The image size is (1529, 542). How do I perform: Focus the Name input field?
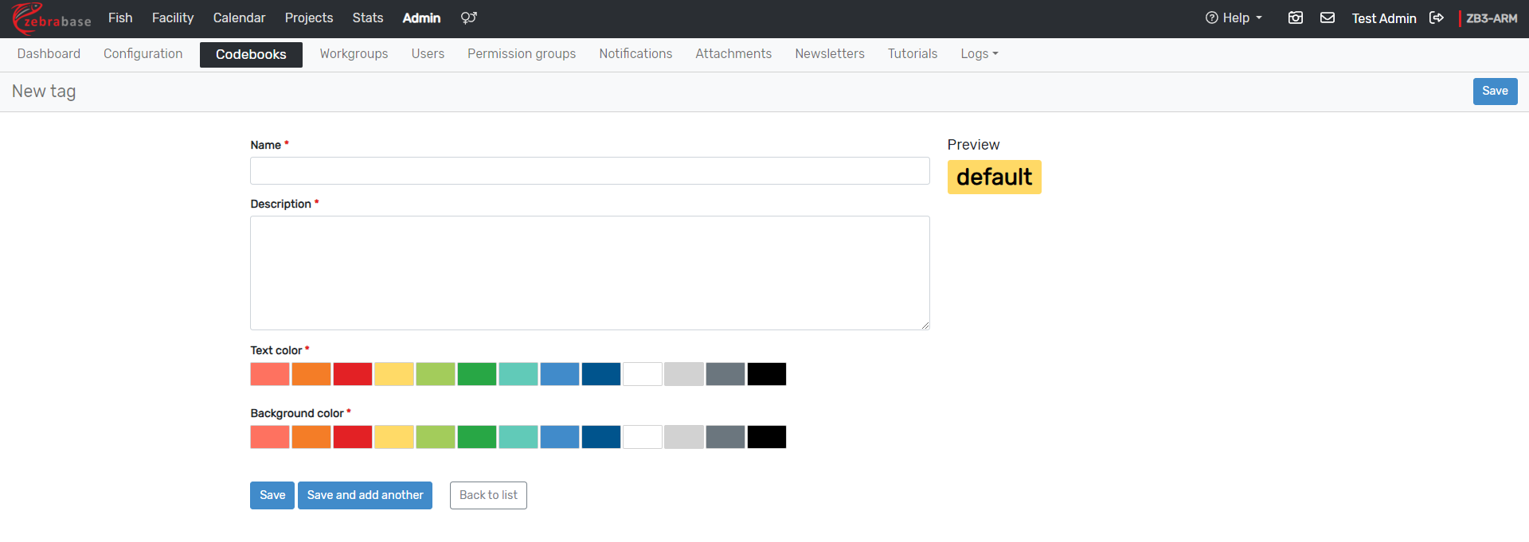click(x=589, y=171)
